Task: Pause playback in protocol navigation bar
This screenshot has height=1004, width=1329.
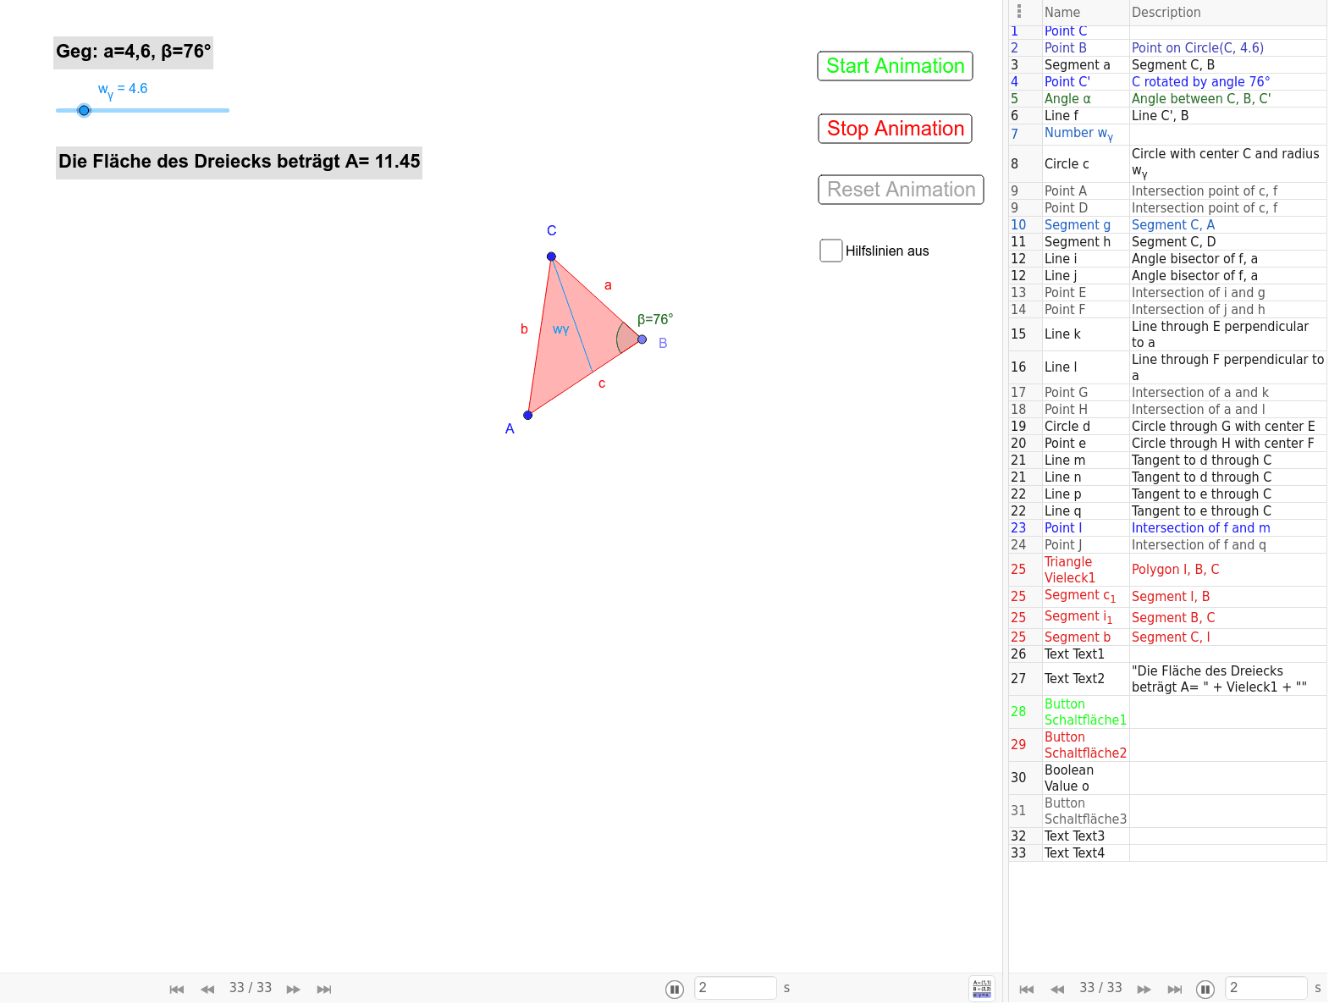Action: (1205, 989)
